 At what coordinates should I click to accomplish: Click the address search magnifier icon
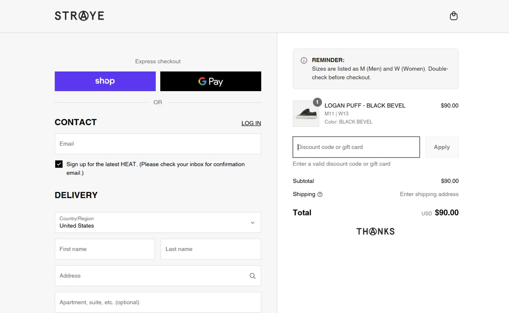(252, 276)
